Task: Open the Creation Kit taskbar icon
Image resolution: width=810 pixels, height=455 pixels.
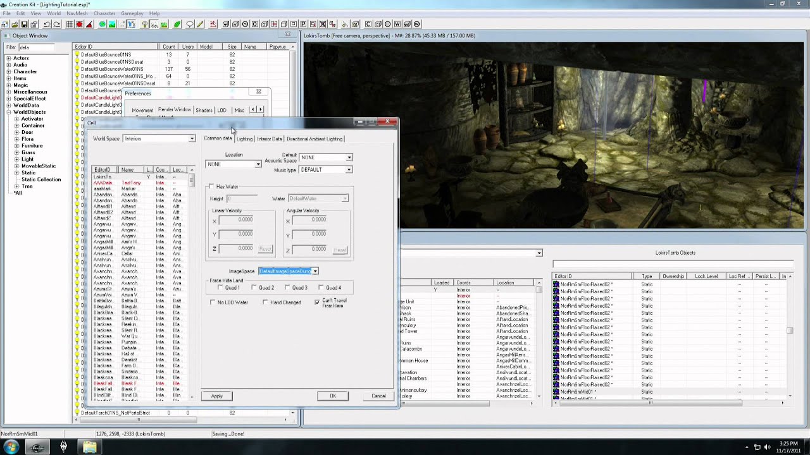Action: (x=37, y=447)
